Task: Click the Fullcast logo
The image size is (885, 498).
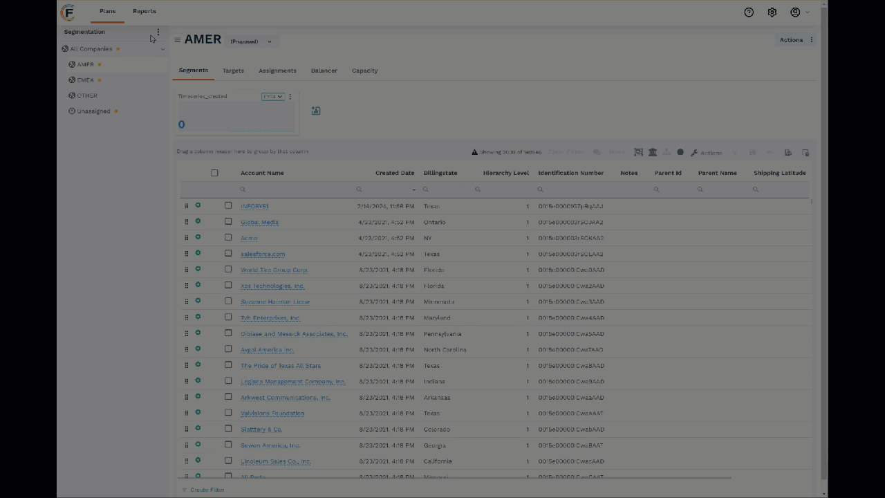Action: pos(68,12)
